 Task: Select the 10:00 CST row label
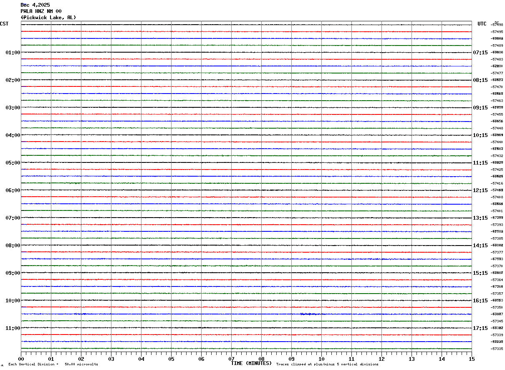coord(13,301)
